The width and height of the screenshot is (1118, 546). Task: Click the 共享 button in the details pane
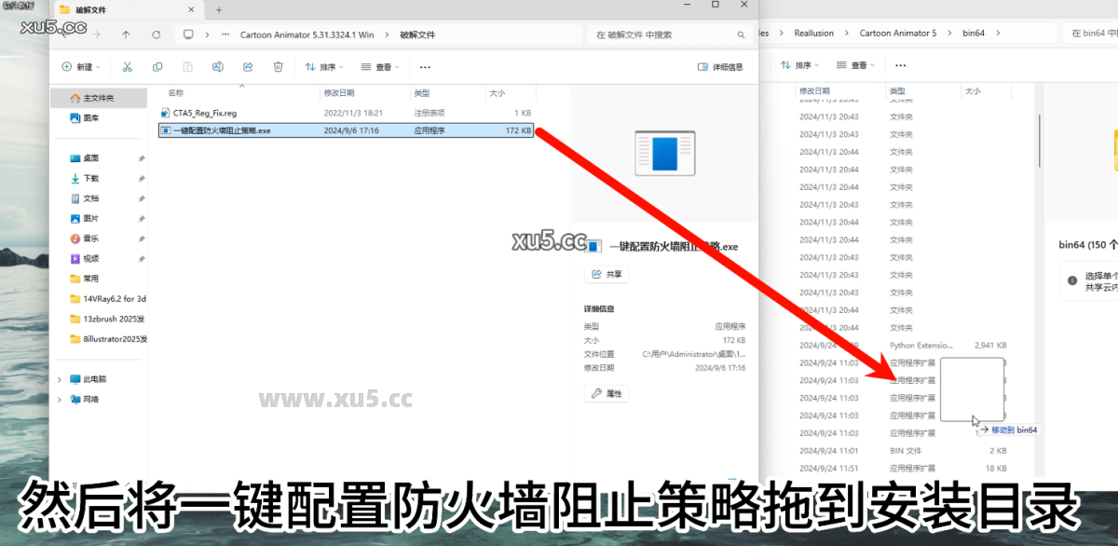click(x=607, y=273)
